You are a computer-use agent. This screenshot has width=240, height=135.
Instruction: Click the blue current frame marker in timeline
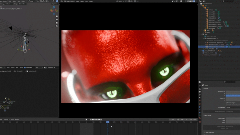[x=108, y=122]
